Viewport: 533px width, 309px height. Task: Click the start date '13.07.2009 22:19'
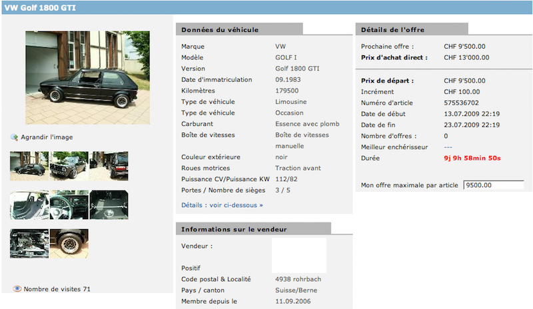pyautogui.click(x=472, y=113)
